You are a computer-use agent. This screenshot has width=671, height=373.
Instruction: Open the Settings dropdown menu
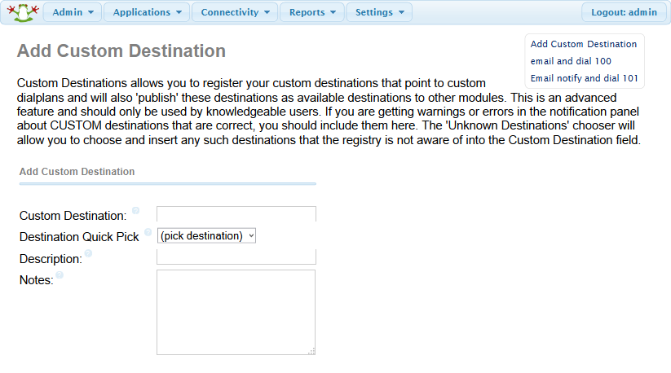[x=379, y=12]
